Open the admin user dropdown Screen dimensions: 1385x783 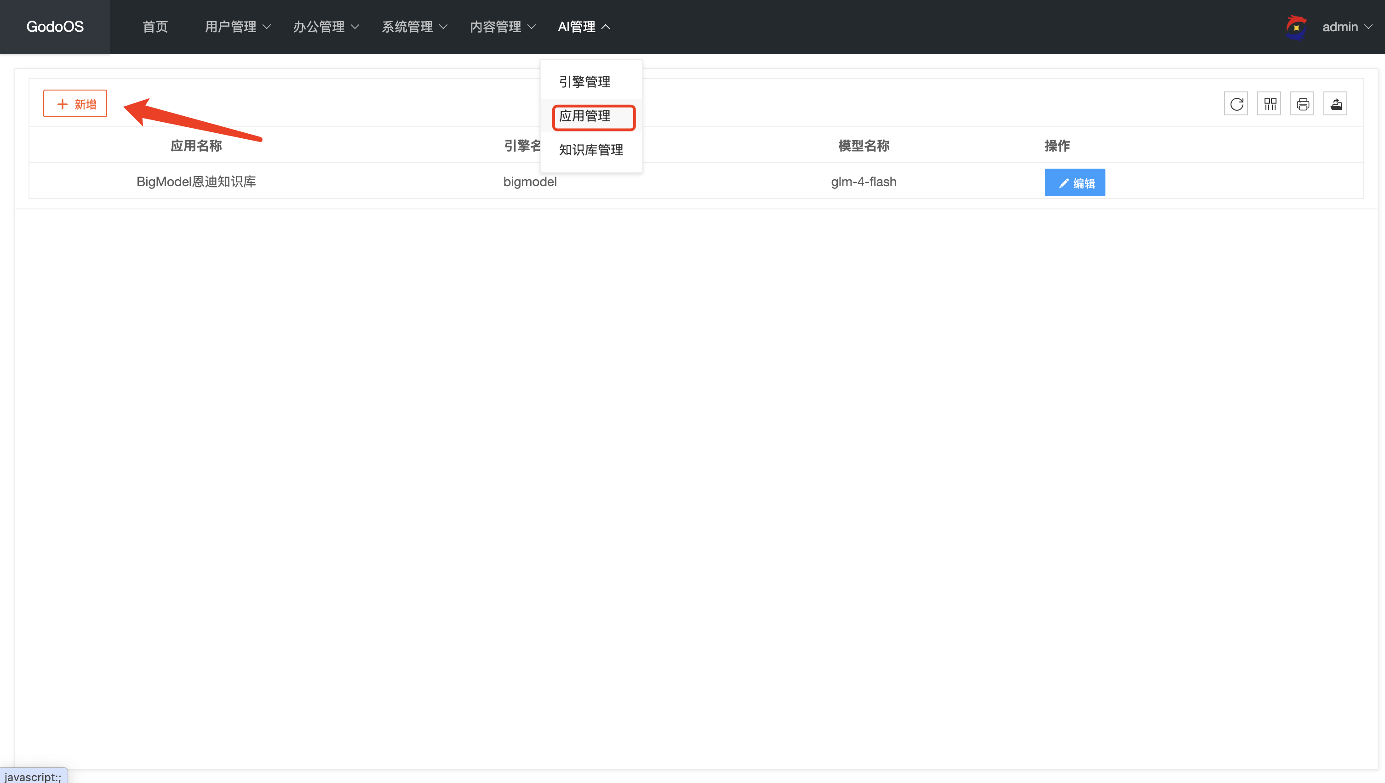pyautogui.click(x=1346, y=27)
